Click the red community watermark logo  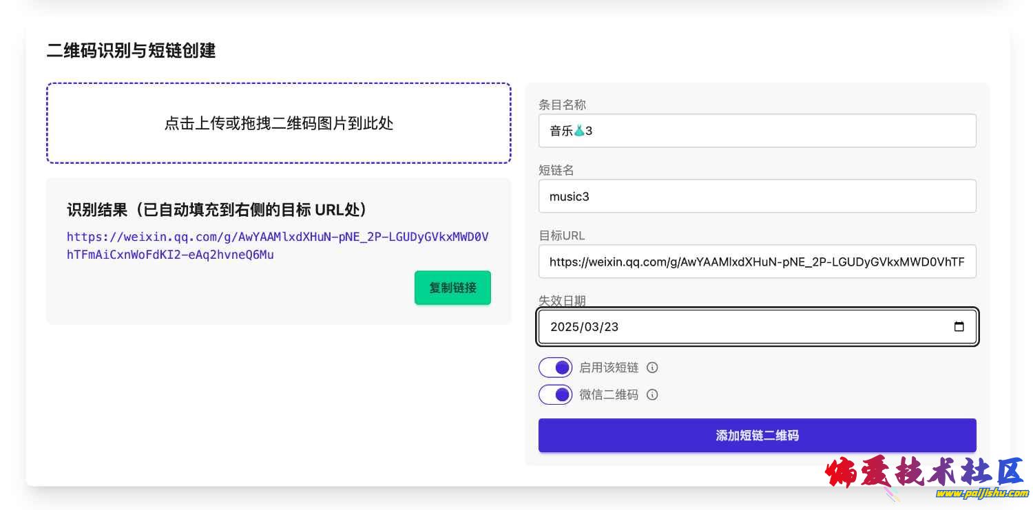pyautogui.click(x=923, y=472)
